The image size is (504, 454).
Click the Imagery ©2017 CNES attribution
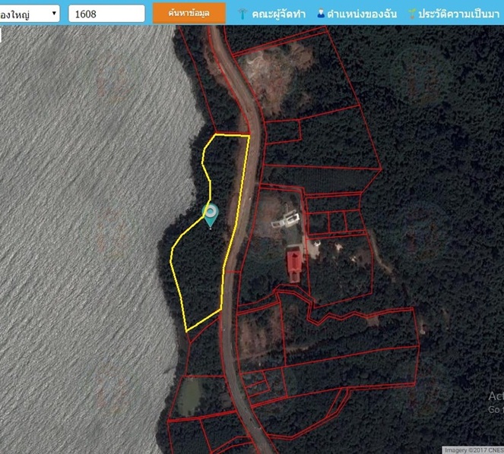tap(473, 450)
